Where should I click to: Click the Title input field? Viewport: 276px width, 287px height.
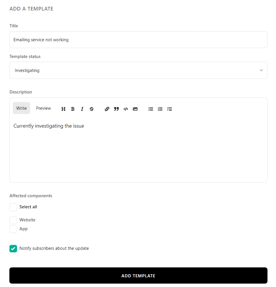(x=139, y=40)
